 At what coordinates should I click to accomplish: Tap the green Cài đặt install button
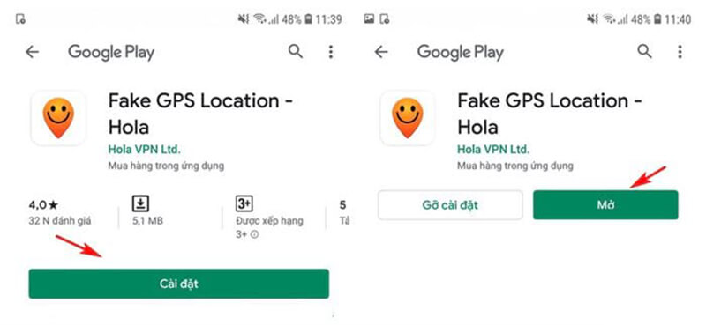[x=179, y=284]
